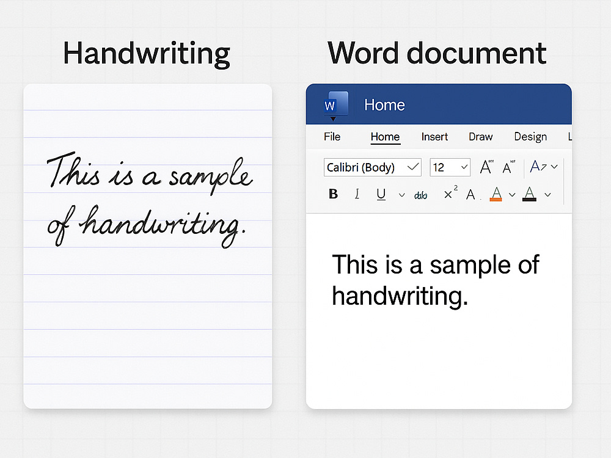Toggle Italic formatting
Viewport: 611px width, 458px height.
(357, 194)
